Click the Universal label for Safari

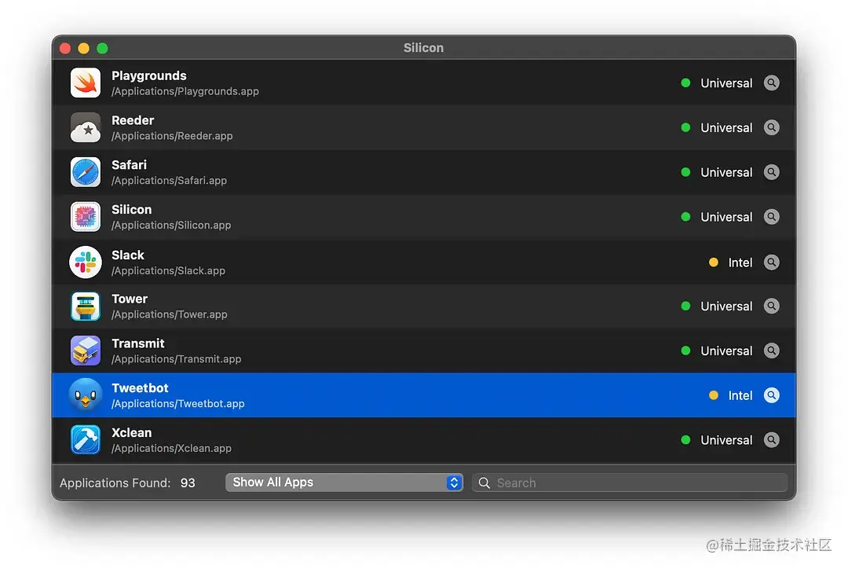pyautogui.click(x=726, y=172)
